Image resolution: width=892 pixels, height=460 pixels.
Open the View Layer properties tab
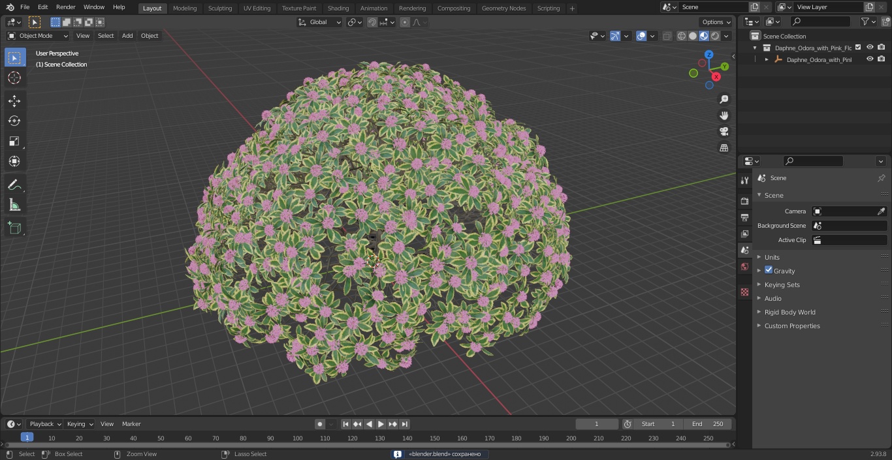[x=744, y=234]
